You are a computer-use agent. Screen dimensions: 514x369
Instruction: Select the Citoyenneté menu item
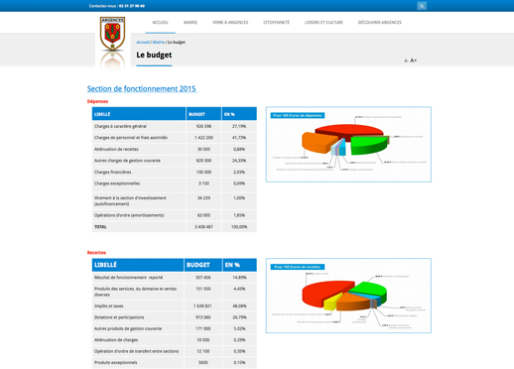pos(276,23)
